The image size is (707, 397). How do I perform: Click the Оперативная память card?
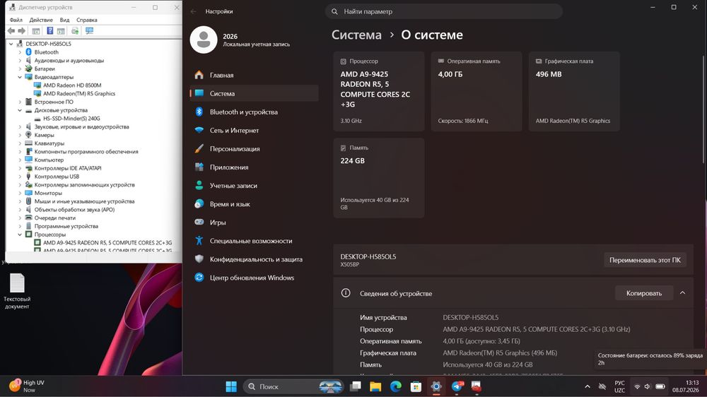pyautogui.click(x=477, y=91)
